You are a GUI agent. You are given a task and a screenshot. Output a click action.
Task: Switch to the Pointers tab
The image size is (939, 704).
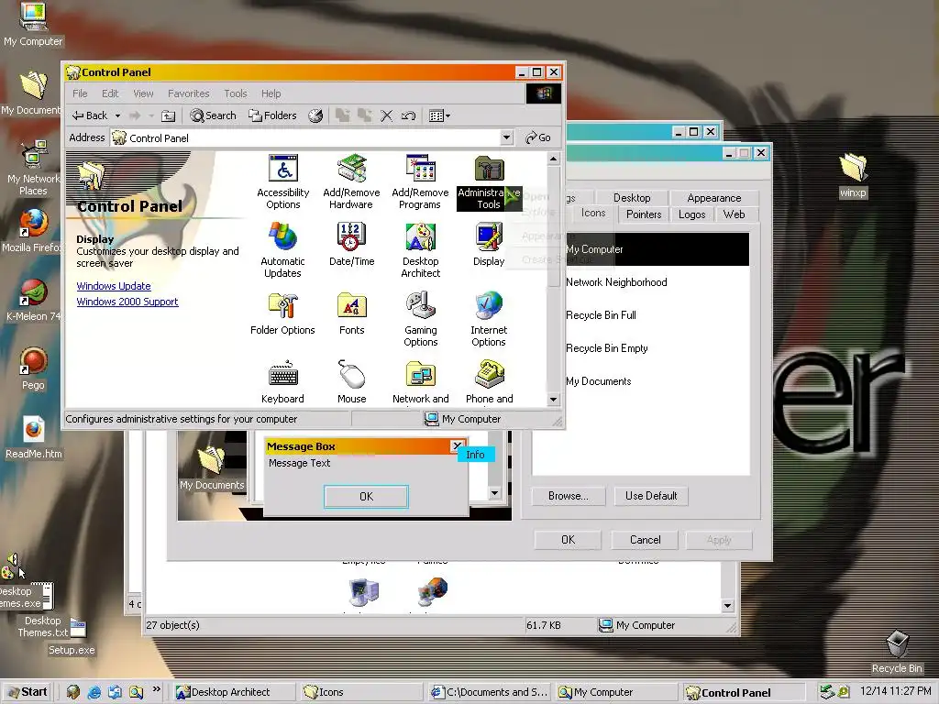(644, 214)
